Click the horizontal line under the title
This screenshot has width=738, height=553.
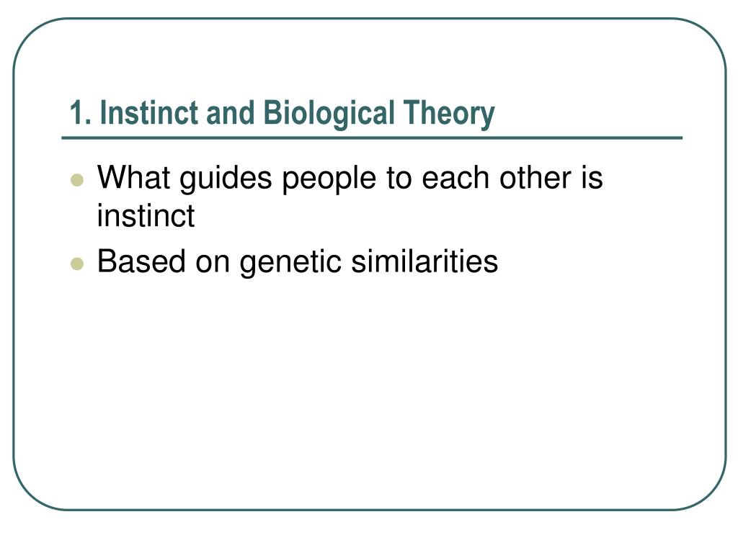point(372,138)
